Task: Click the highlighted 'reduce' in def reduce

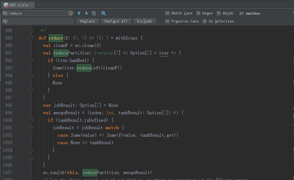Action: 56,38
